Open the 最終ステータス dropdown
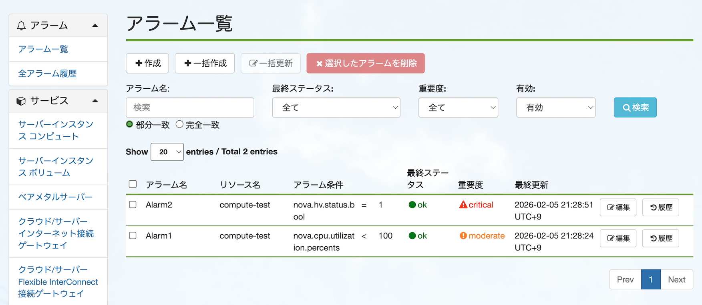The image size is (702, 305). 336,108
